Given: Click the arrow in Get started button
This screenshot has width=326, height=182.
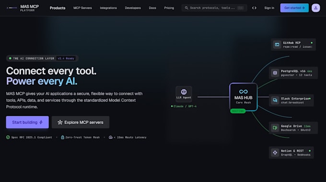Looking at the screenshot, I should tap(303, 8).
